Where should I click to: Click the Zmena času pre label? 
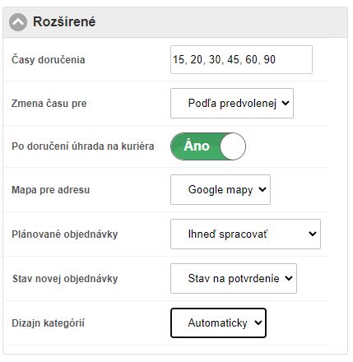tap(49, 104)
